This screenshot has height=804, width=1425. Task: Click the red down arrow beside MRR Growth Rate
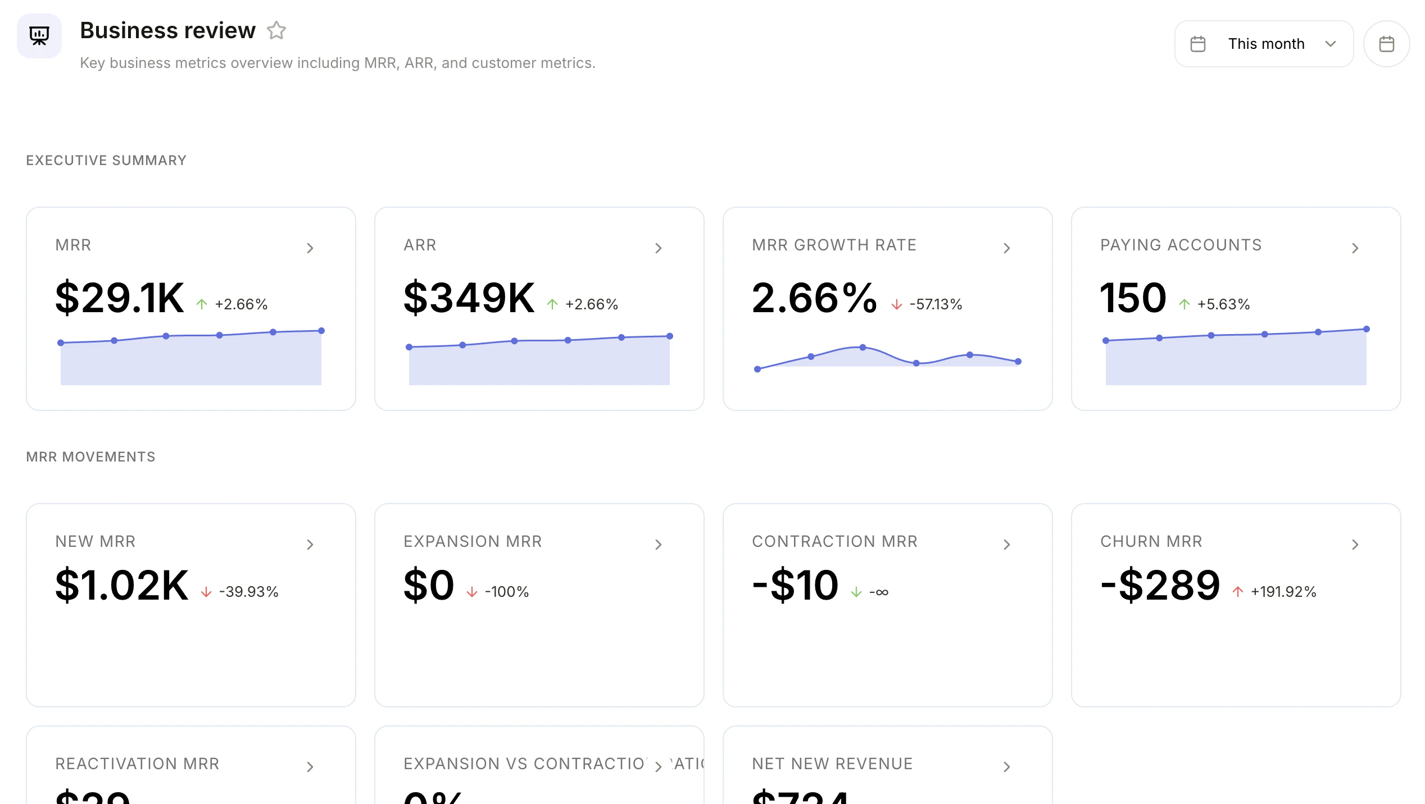(897, 304)
